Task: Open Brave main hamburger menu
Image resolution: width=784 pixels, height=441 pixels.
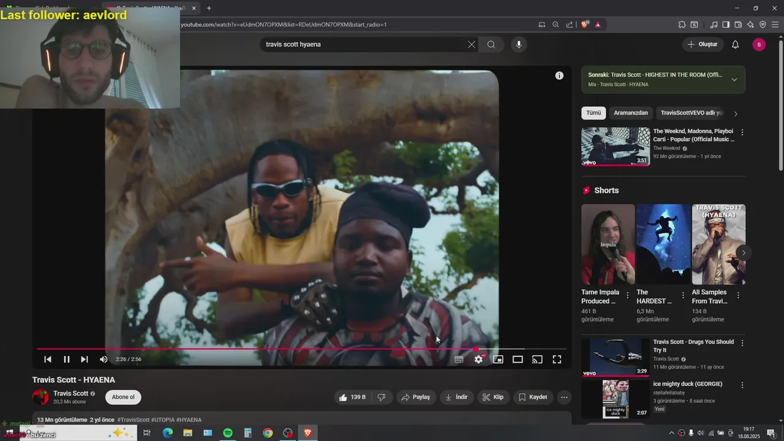Action: [x=775, y=24]
